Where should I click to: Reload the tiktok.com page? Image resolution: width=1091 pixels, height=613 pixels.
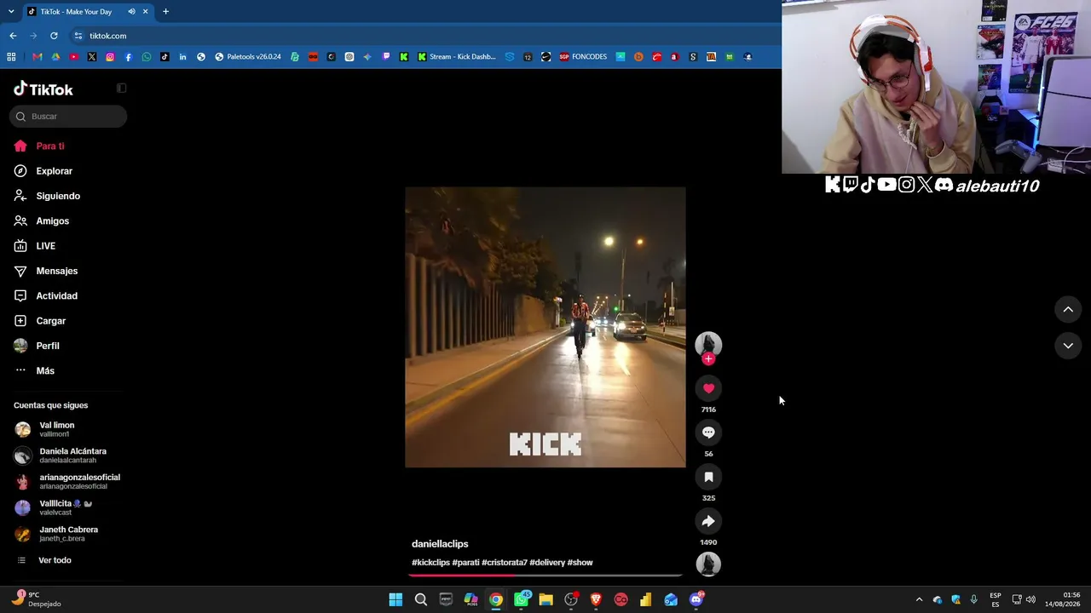pos(54,36)
